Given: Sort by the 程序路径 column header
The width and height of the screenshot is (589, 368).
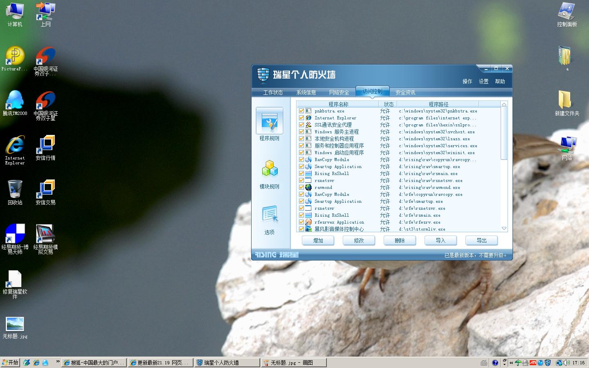Looking at the screenshot, I should [x=438, y=104].
